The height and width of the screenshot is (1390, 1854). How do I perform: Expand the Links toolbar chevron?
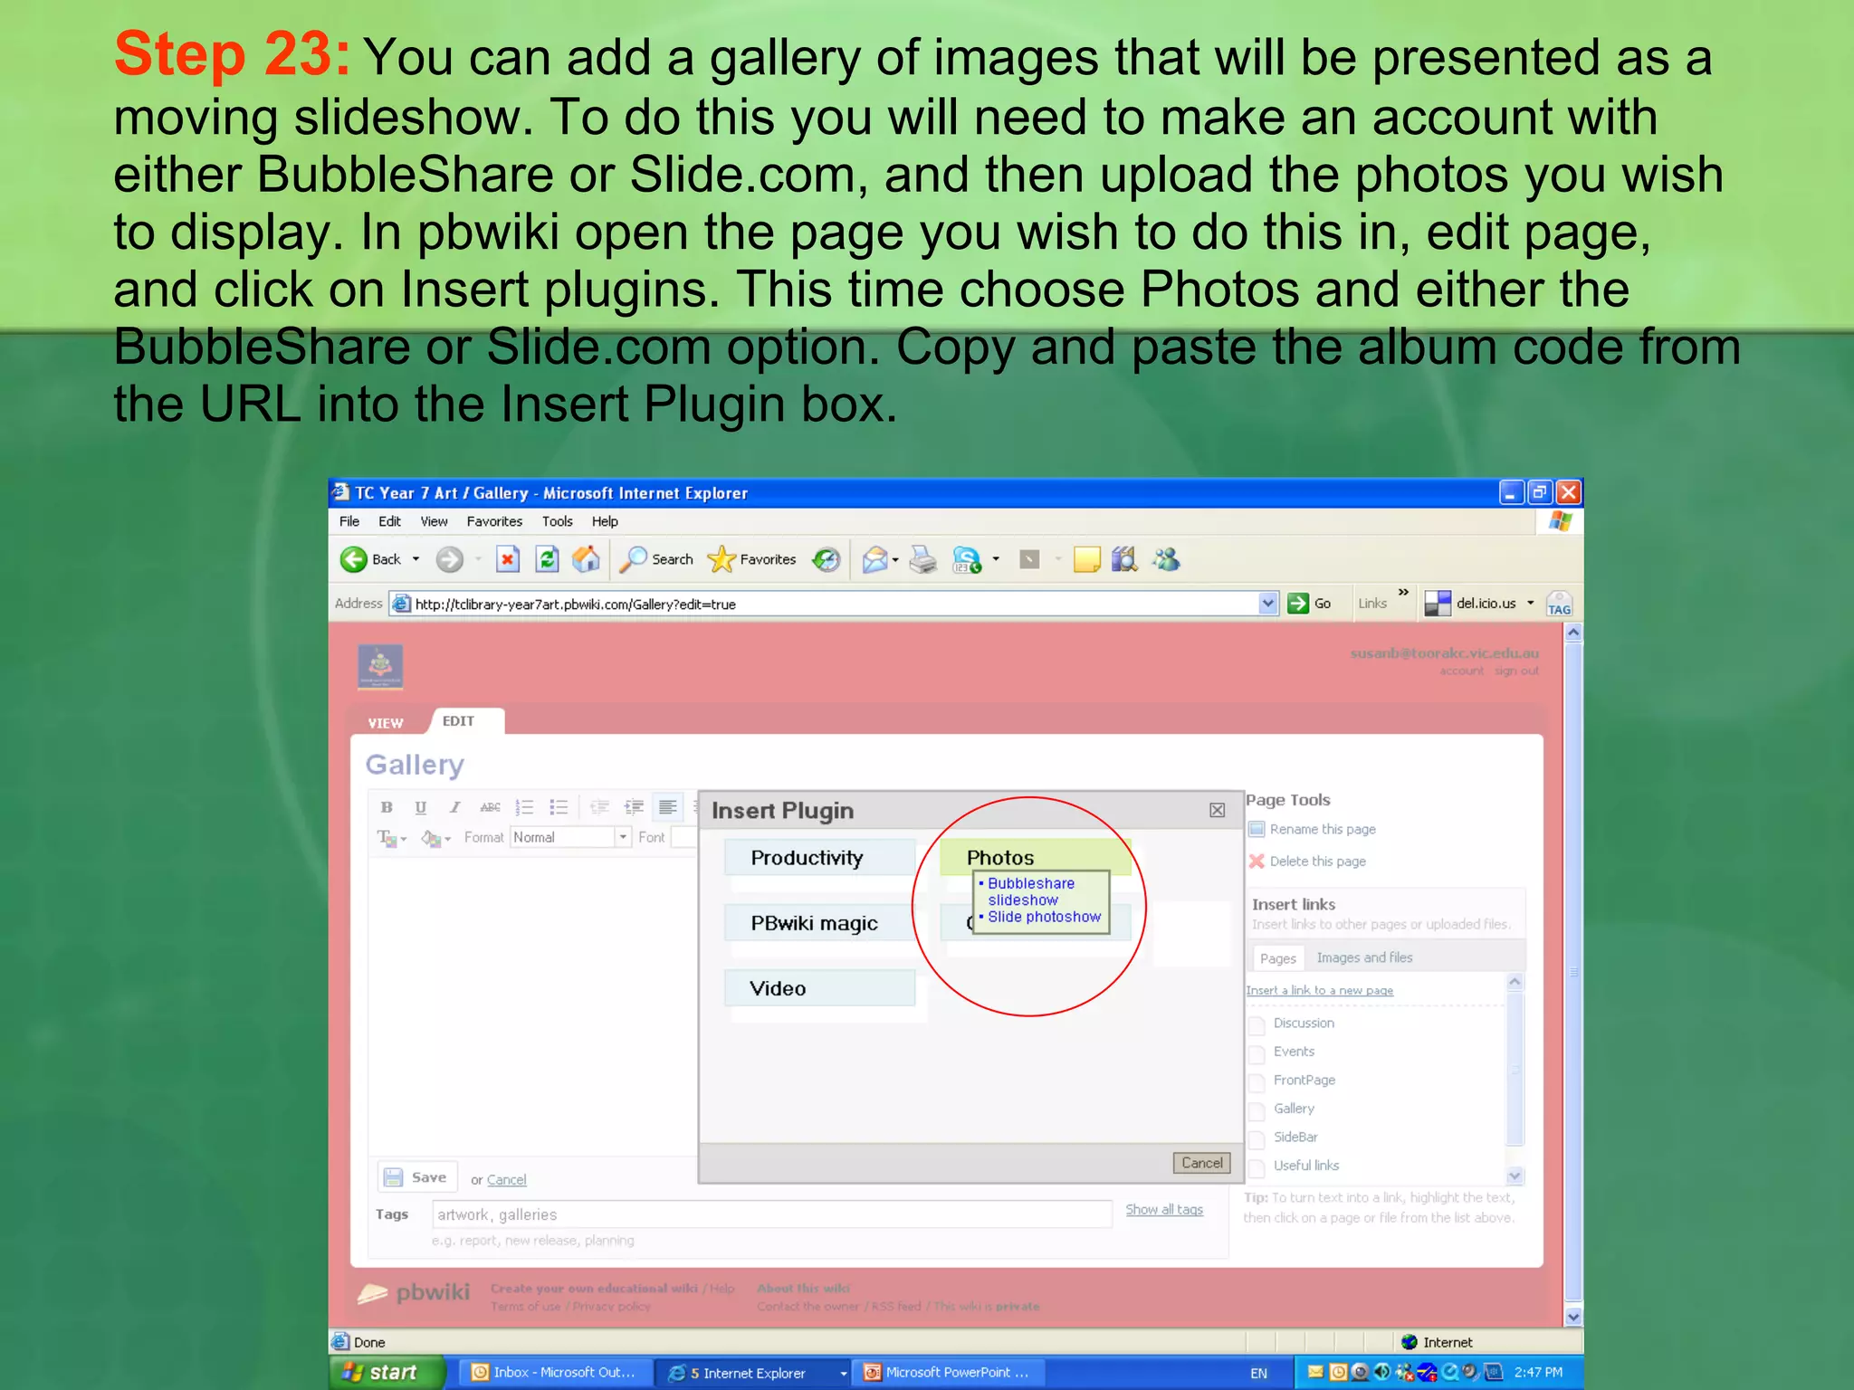point(1403,593)
